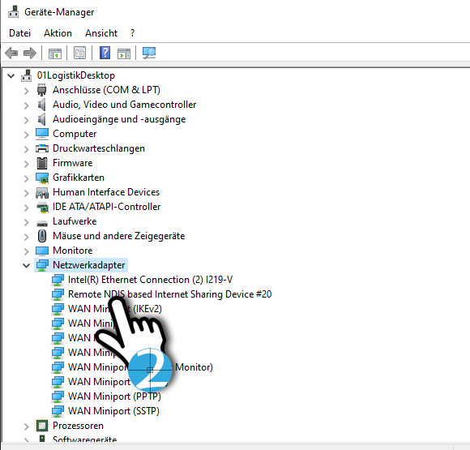Expand Audio, Video und Gamecontroller node
The image size is (470, 450).
pos(27,105)
